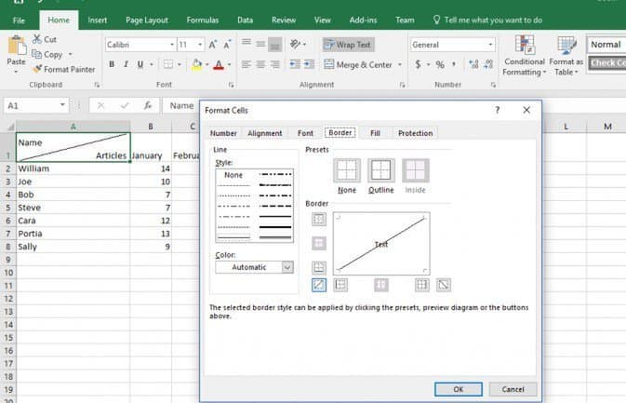
Task: Click Merge & Center button
Action: tap(358, 64)
